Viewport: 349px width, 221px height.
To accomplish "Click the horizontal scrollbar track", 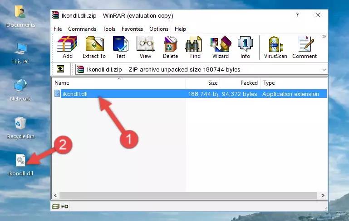I will pos(188,196).
